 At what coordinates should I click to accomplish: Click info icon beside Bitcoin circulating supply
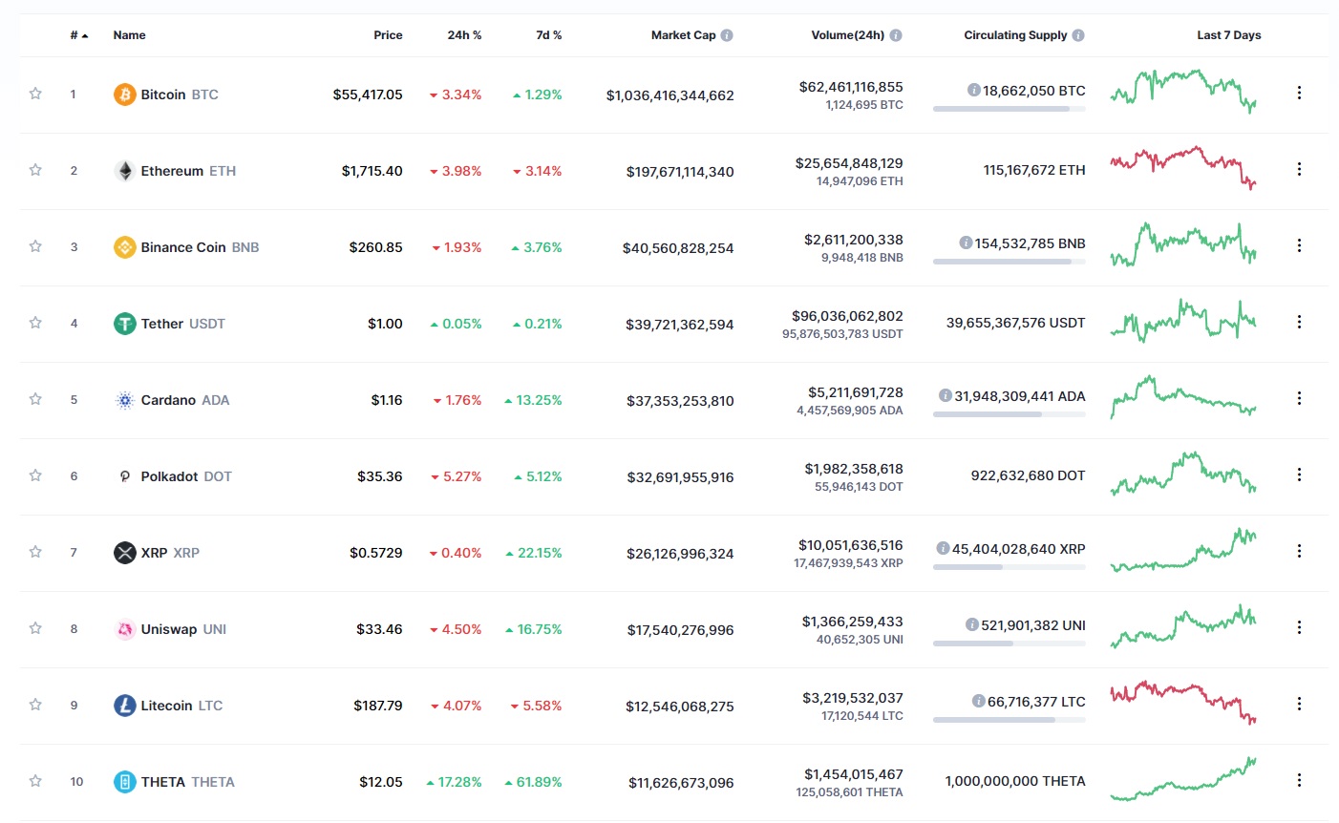click(973, 90)
